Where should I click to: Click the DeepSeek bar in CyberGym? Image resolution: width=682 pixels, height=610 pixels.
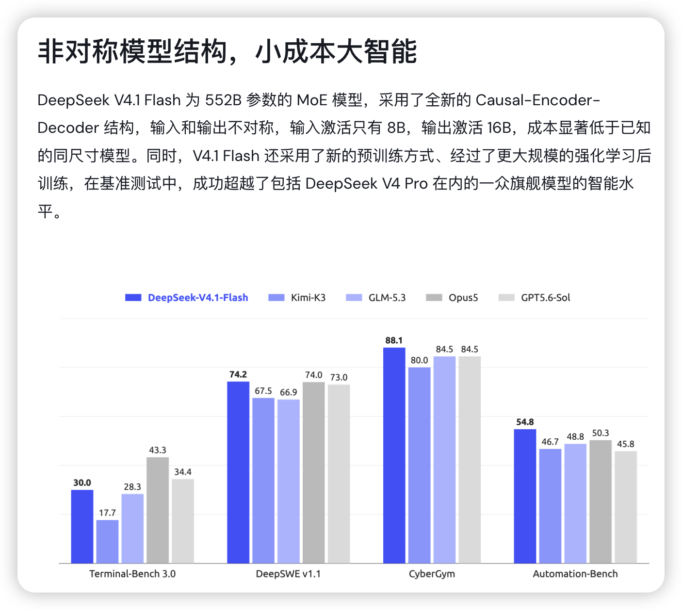point(394,455)
